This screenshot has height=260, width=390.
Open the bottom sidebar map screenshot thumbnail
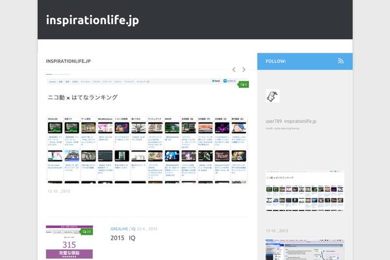pos(305,250)
